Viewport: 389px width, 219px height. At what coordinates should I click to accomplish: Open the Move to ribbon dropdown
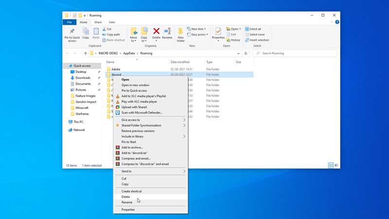[133, 35]
